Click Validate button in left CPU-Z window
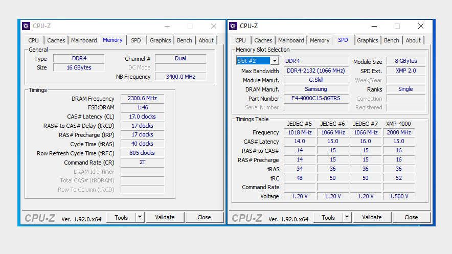This screenshot has width=452, height=254. click(165, 217)
